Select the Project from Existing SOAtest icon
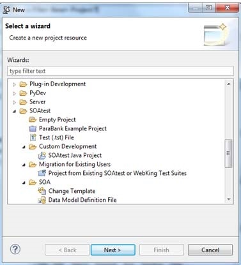Viewport: 241px width, 265px height. [42, 173]
